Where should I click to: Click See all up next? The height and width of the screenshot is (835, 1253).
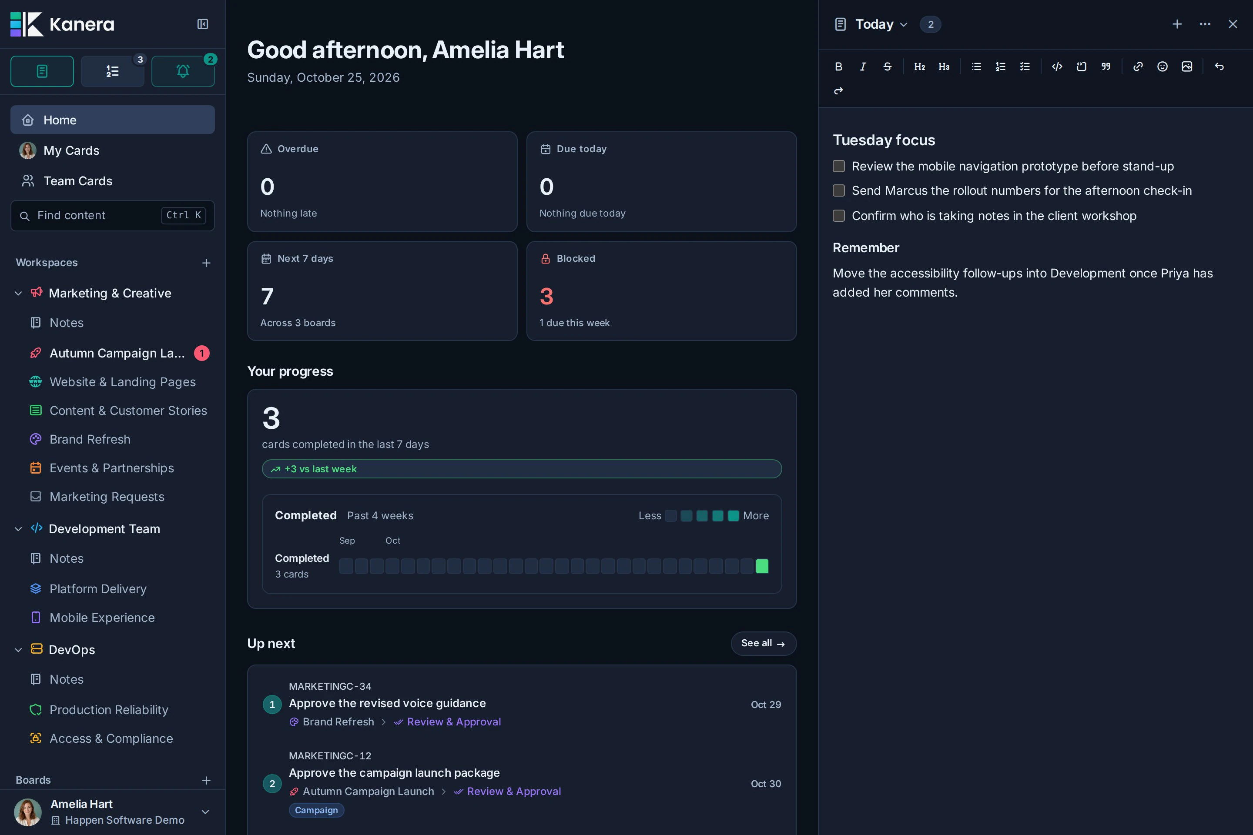764,643
